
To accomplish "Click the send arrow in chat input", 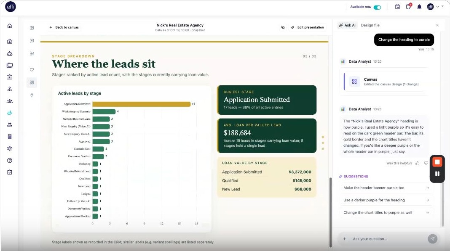I will [432, 239].
